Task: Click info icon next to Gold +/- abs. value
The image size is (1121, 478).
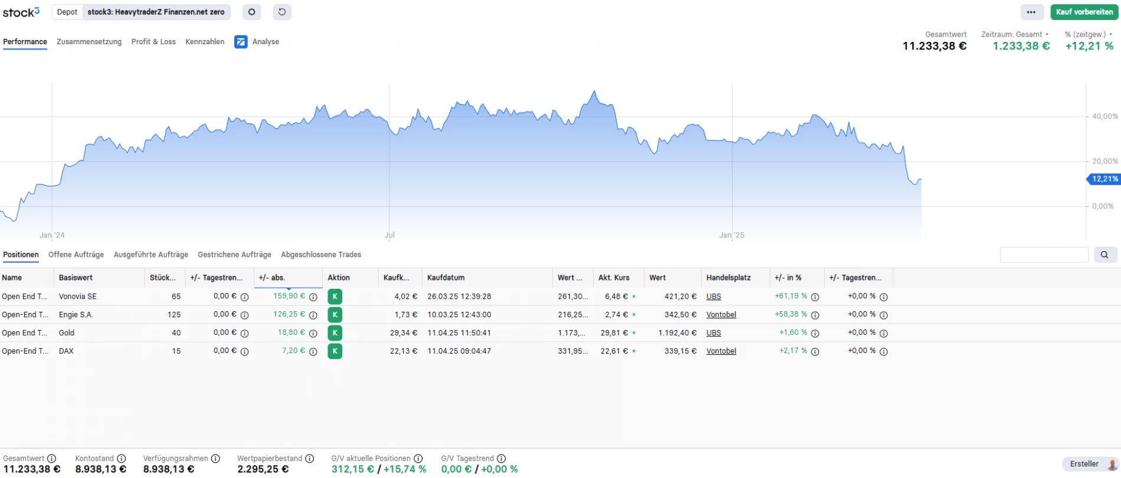Action: [x=313, y=334]
